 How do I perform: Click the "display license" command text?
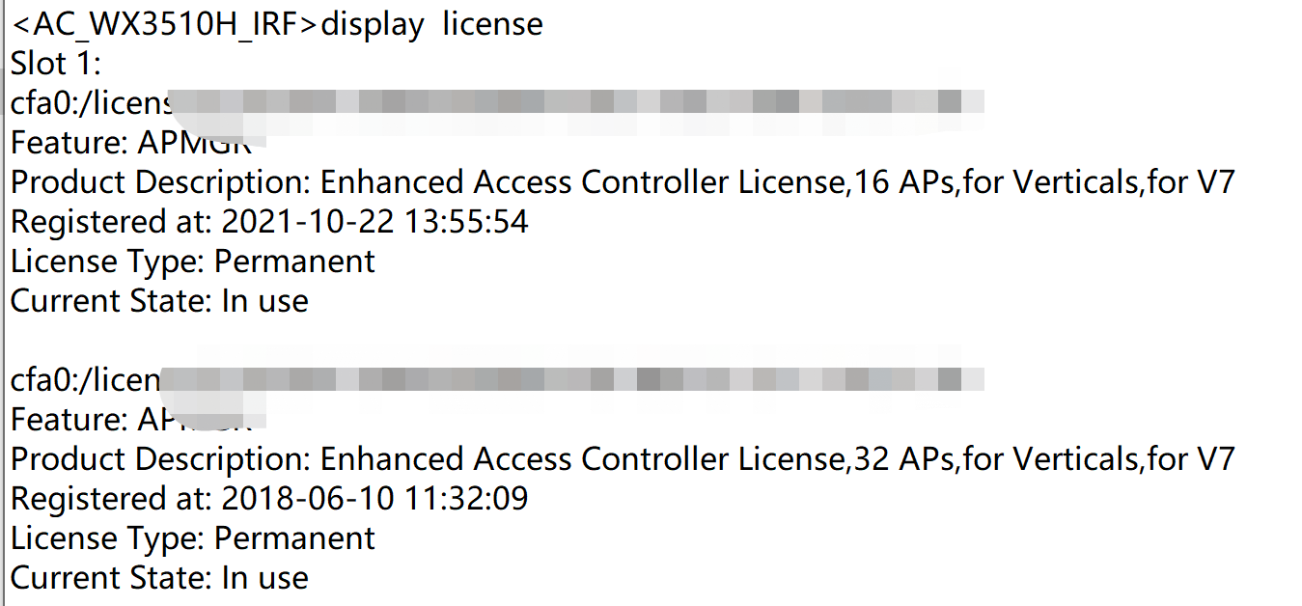(x=431, y=24)
